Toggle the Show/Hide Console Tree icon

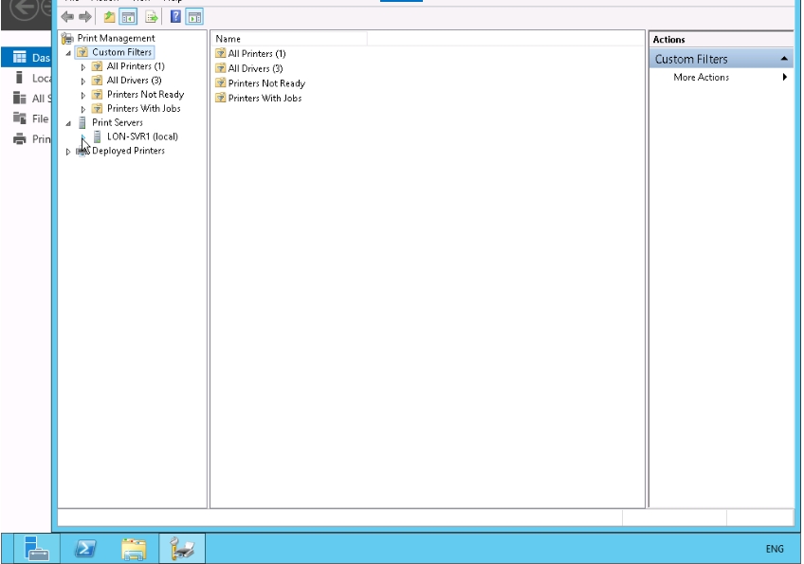tap(128, 17)
